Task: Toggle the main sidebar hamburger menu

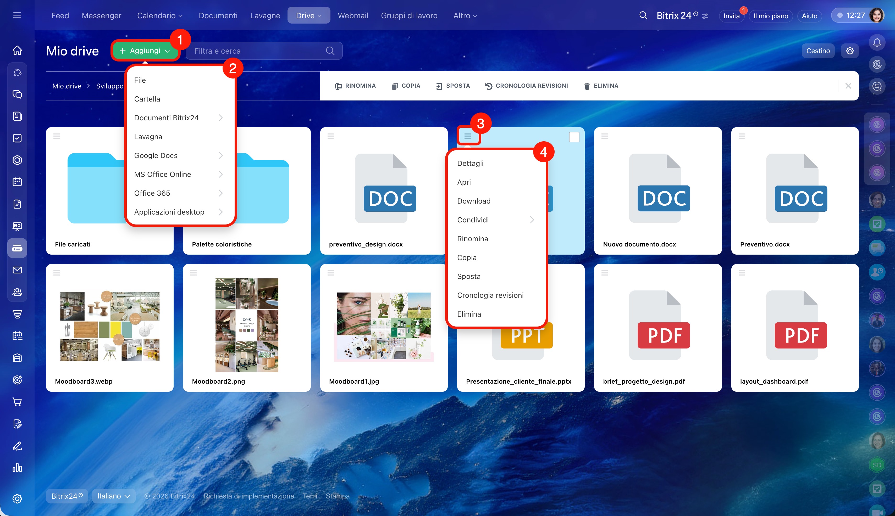Action: click(x=17, y=15)
